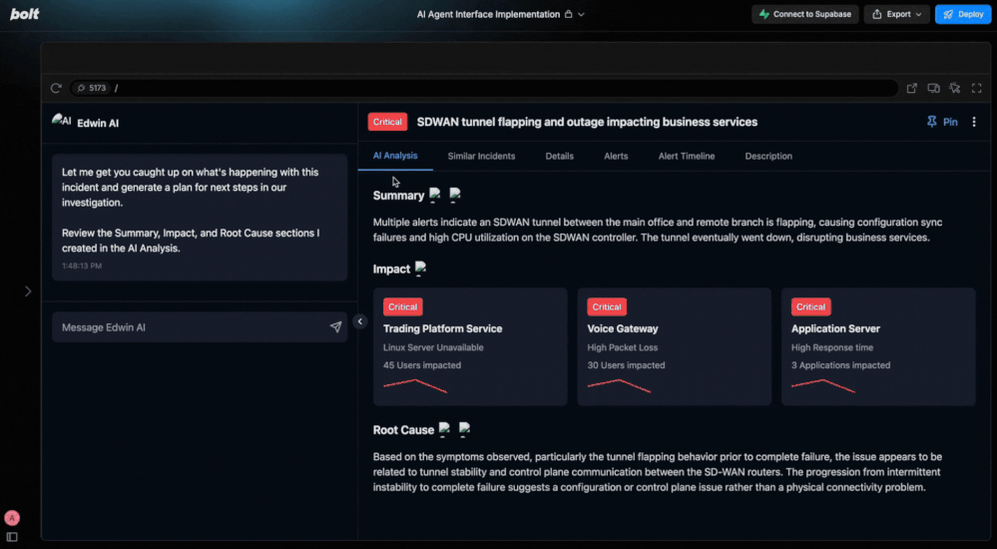Open the three-dot incident options menu
This screenshot has height=549, width=997.
974,122
